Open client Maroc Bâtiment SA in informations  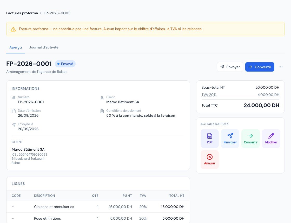pyautogui.click(x=123, y=102)
